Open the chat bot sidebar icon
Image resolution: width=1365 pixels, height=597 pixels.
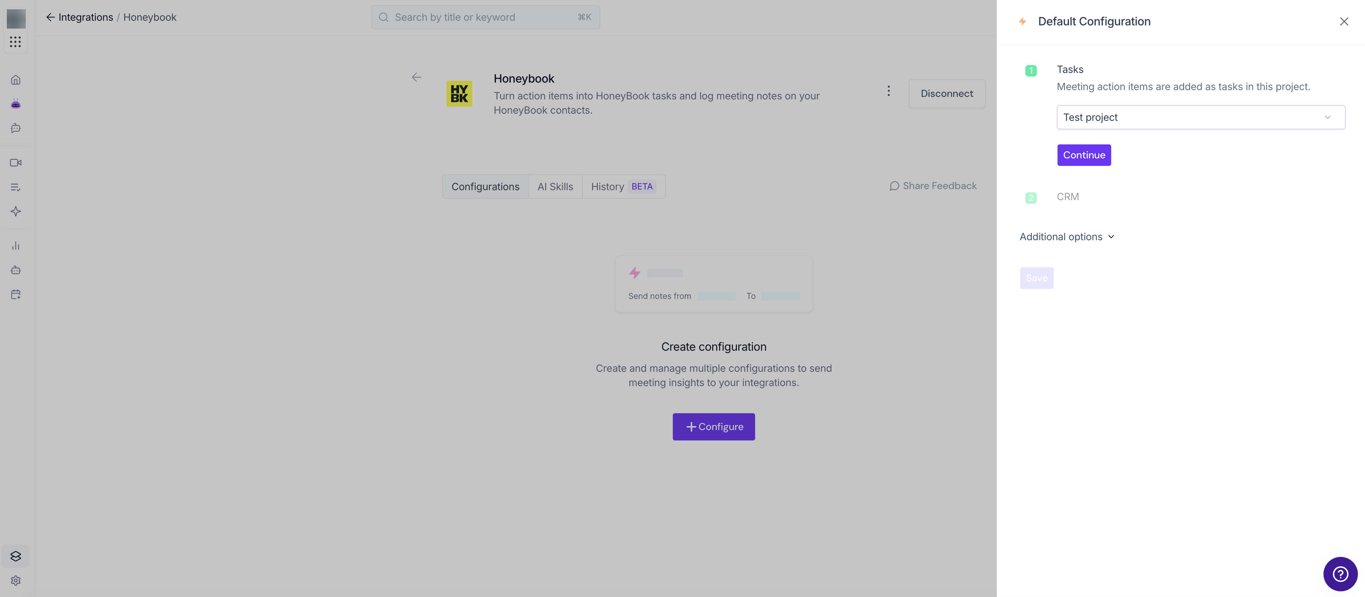(15, 128)
